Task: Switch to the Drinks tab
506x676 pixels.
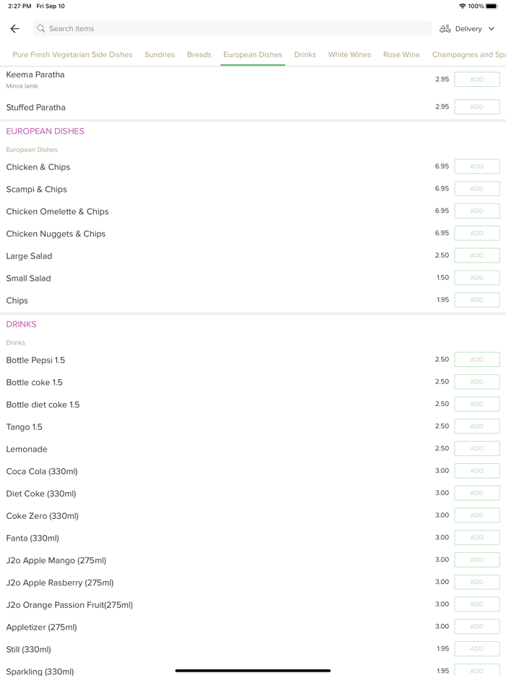Action: tap(305, 55)
